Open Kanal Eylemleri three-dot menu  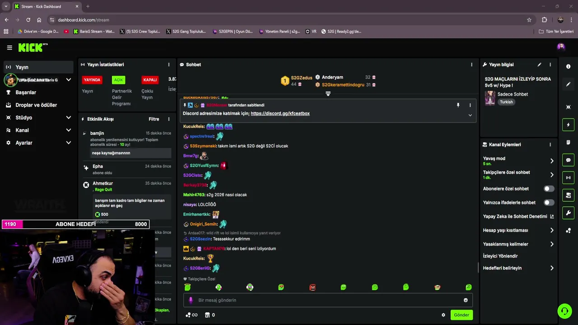pyautogui.click(x=550, y=144)
